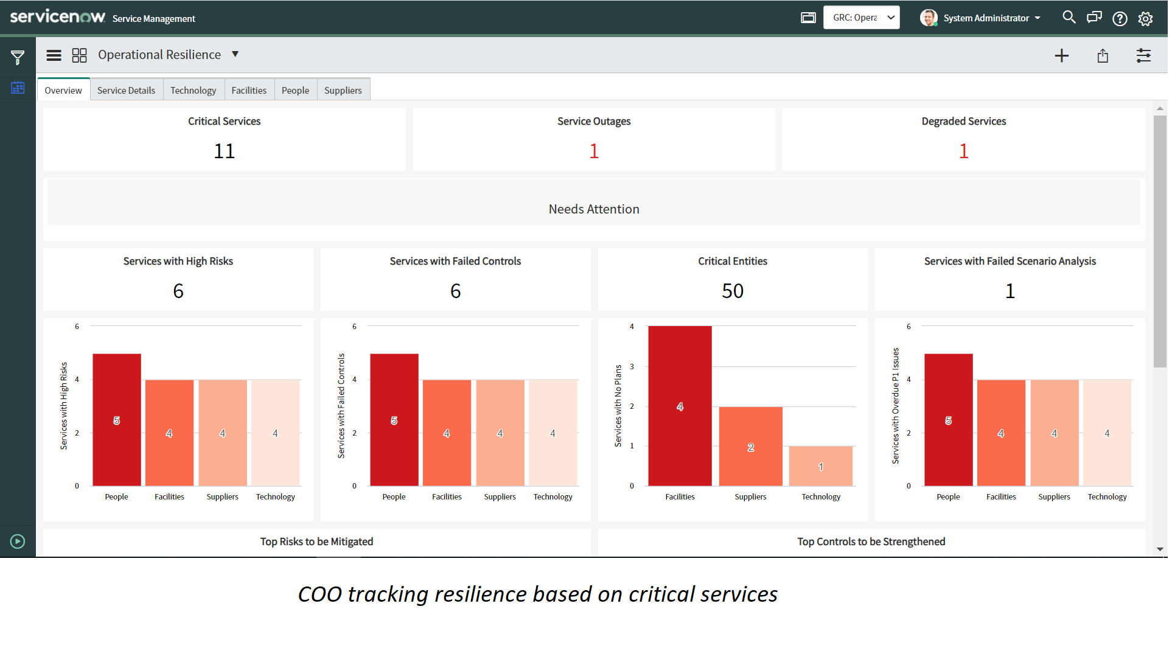This screenshot has height=668, width=1172.
Task: Click the play circle at sidebar bottom
Action: pyautogui.click(x=16, y=541)
